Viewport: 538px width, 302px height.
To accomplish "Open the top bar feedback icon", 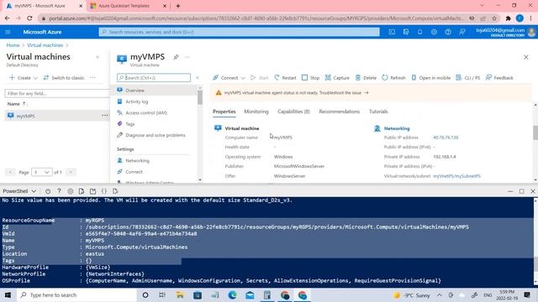I will pos(462,32).
